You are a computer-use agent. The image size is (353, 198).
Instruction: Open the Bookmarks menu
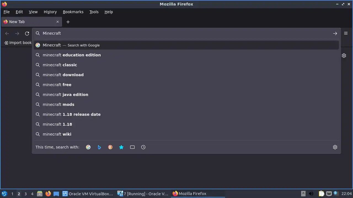(73, 12)
